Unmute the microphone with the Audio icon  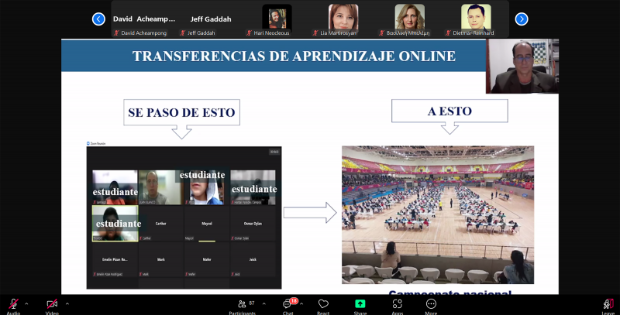click(13, 304)
